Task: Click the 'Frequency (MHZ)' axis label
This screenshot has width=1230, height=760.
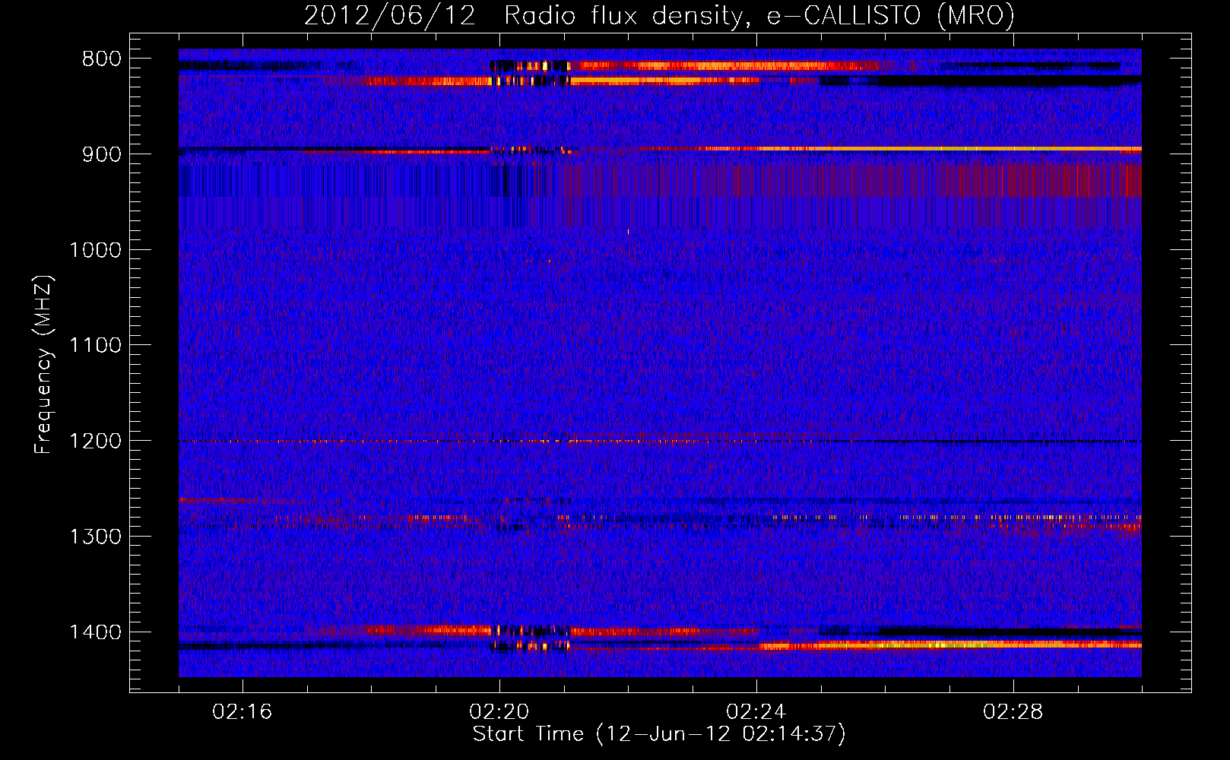Action: [x=44, y=364]
